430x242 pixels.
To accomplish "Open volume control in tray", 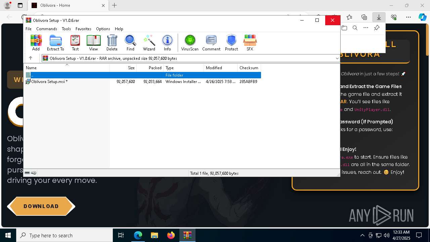I will point(387,235).
